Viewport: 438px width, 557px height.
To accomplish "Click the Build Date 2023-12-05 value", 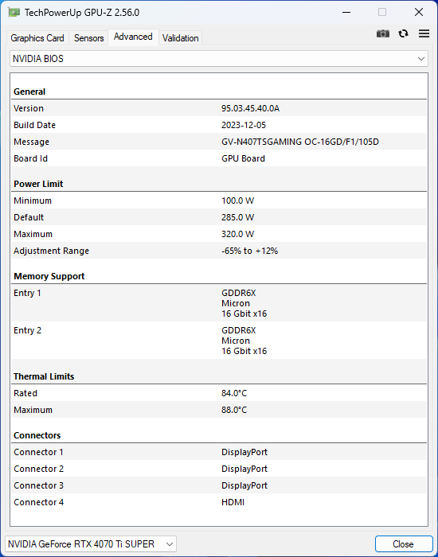I will [x=244, y=125].
